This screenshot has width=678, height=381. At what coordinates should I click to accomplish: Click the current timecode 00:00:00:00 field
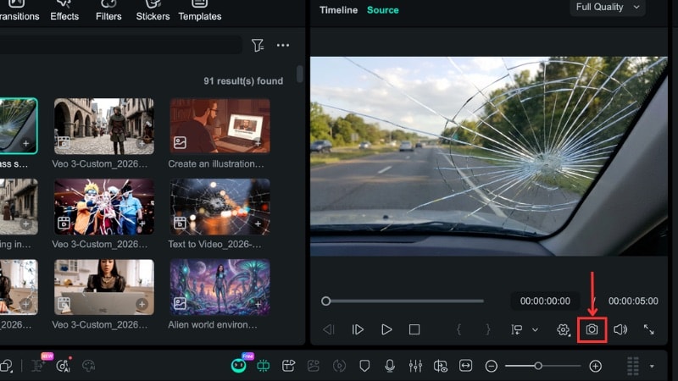(x=545, y=301)
